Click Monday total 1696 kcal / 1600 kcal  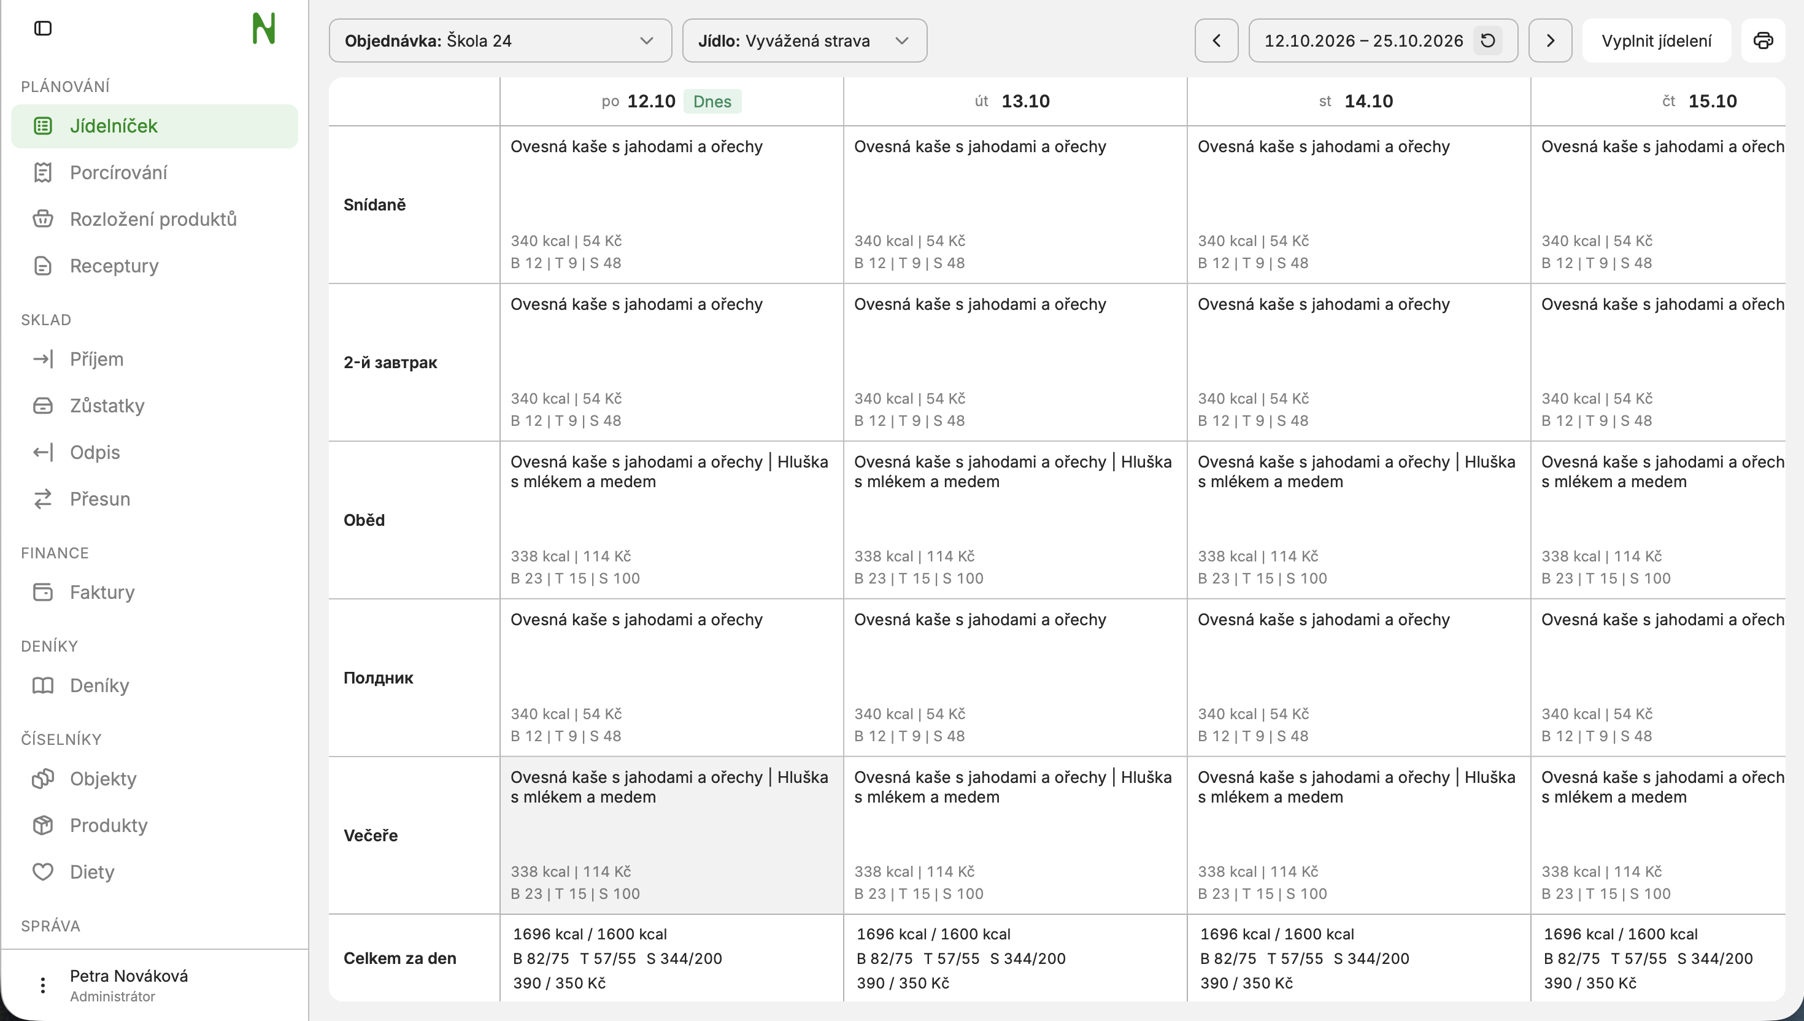[590, 934]
